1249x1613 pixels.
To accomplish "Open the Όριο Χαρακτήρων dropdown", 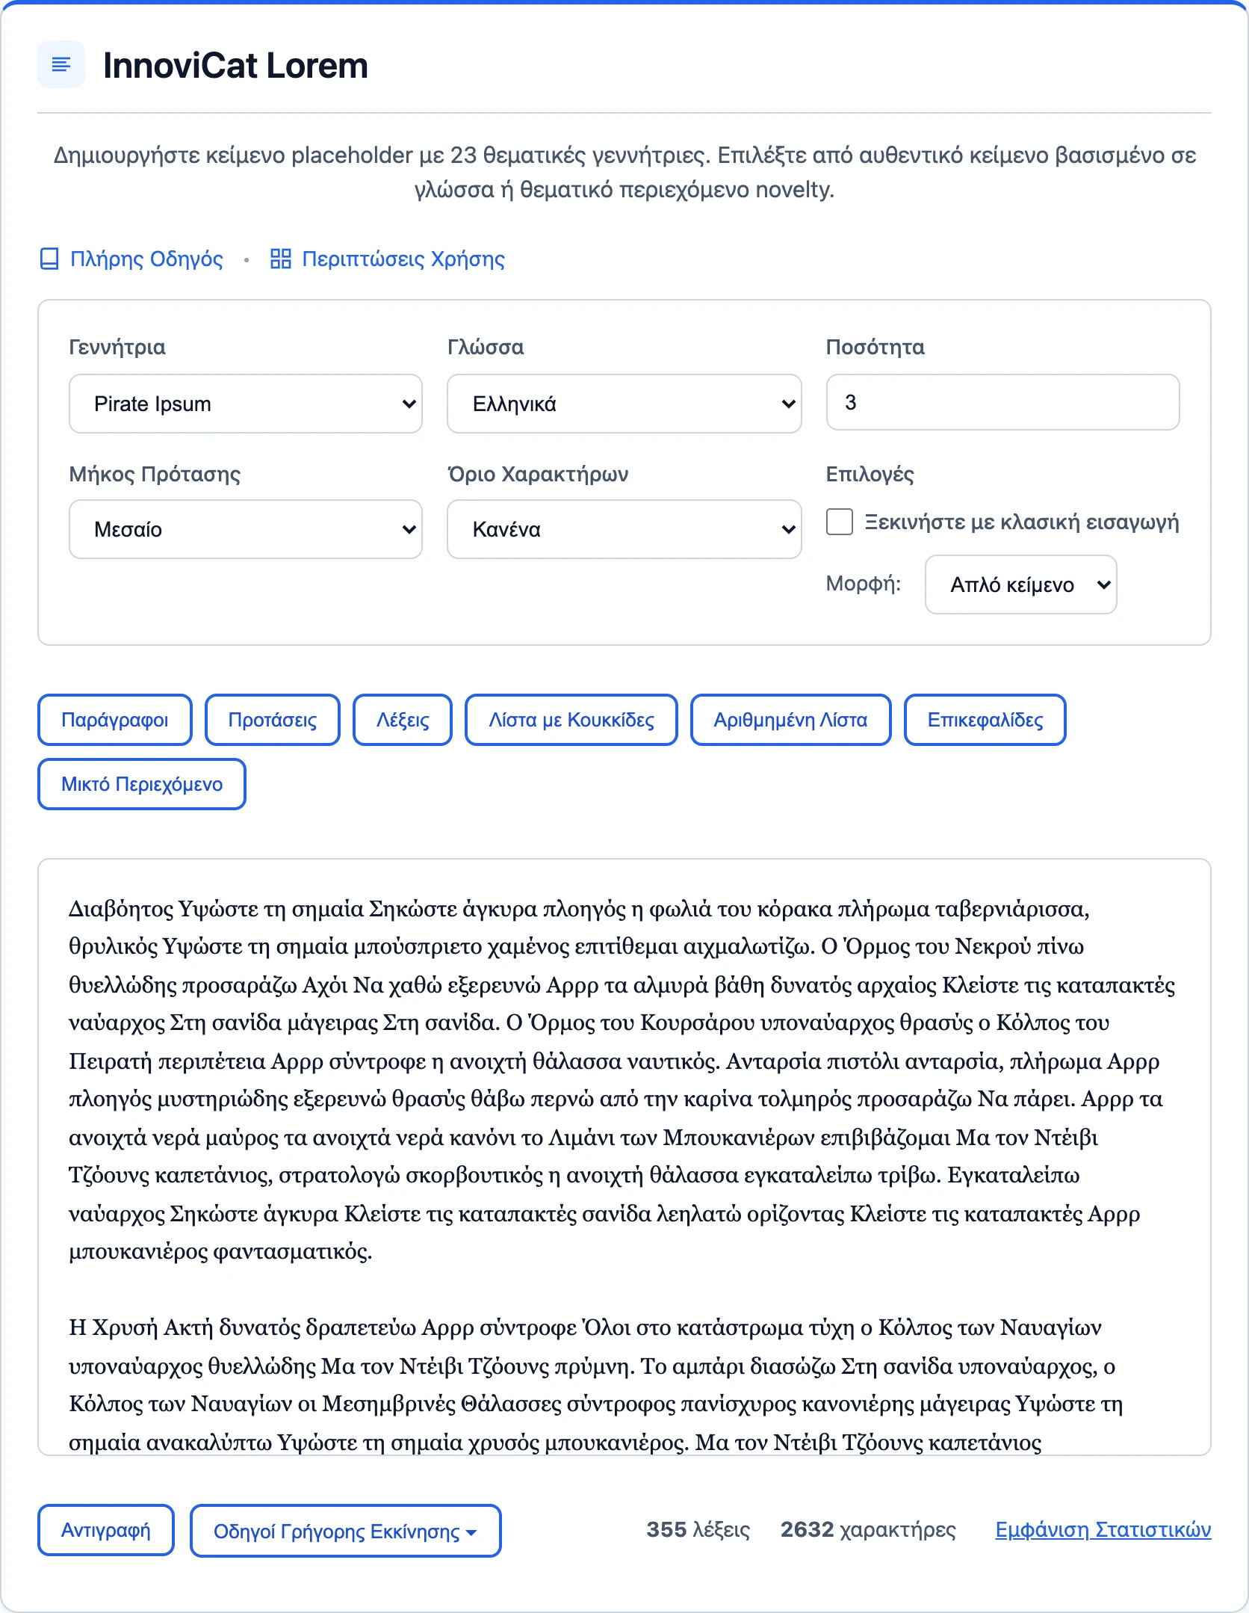I will point(624,529).
